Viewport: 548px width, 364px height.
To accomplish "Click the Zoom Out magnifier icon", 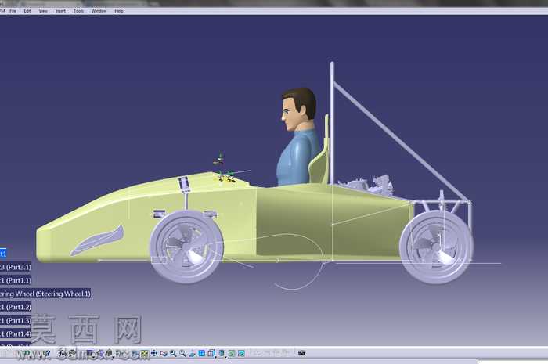I will tap(182, 353).
